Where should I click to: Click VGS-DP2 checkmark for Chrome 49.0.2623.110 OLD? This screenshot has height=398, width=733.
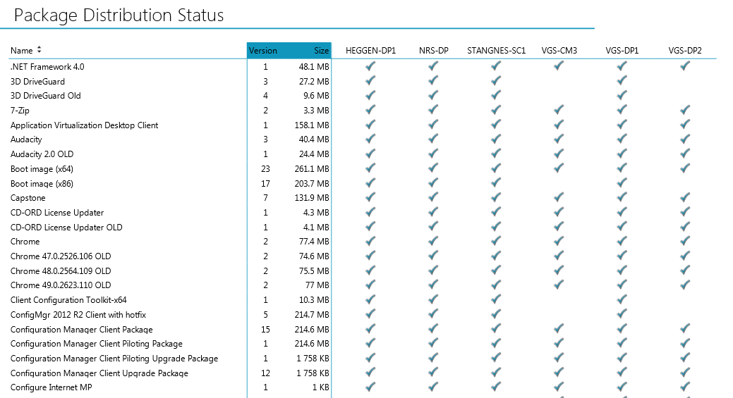click(685, 285)
